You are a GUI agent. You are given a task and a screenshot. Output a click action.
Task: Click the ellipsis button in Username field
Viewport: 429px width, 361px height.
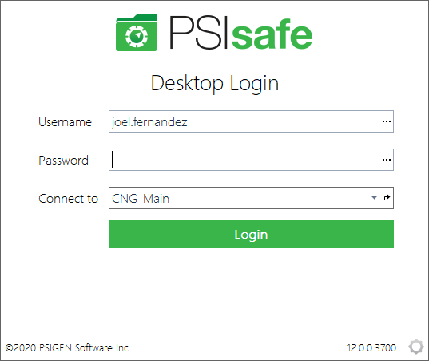[x=387, y=121]
